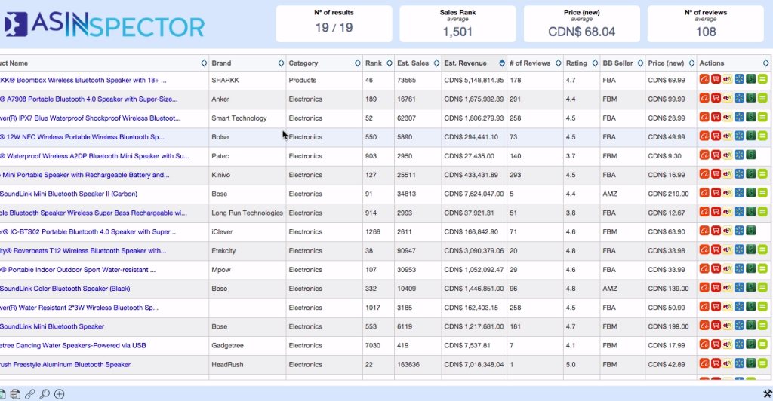Click eBay icon in Bose SoundLink Carbon row
Screen dimensions: 773x401
(727, 193)
